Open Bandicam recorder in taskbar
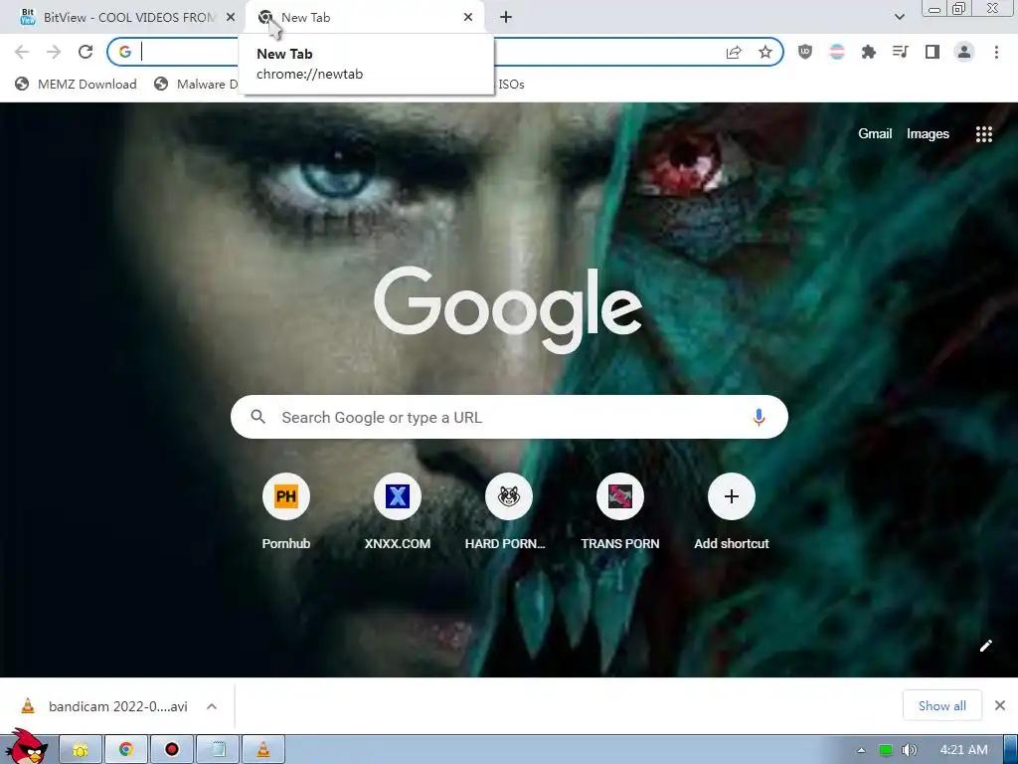 (x=172, y=750)
